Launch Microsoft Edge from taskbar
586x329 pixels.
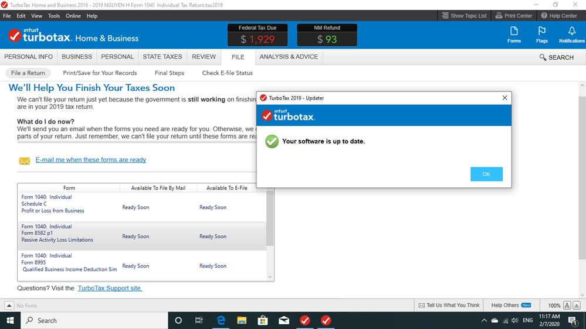[x=221, y=320]
